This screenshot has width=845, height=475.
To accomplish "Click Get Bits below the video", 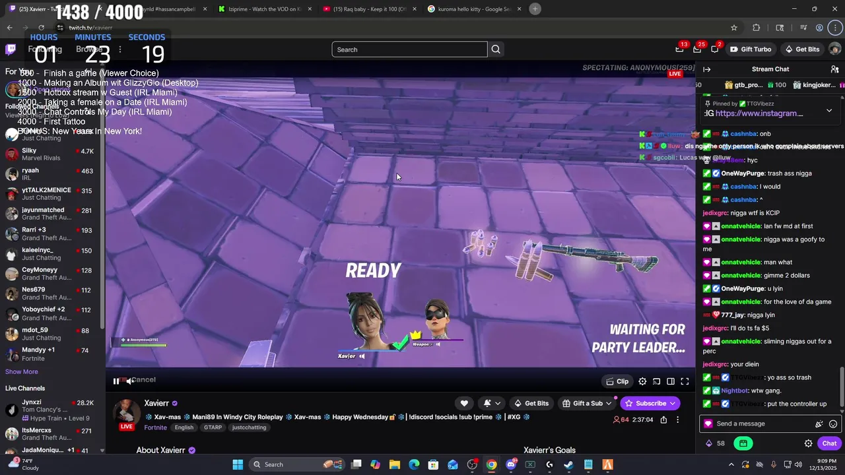I will tap(531, 403).
